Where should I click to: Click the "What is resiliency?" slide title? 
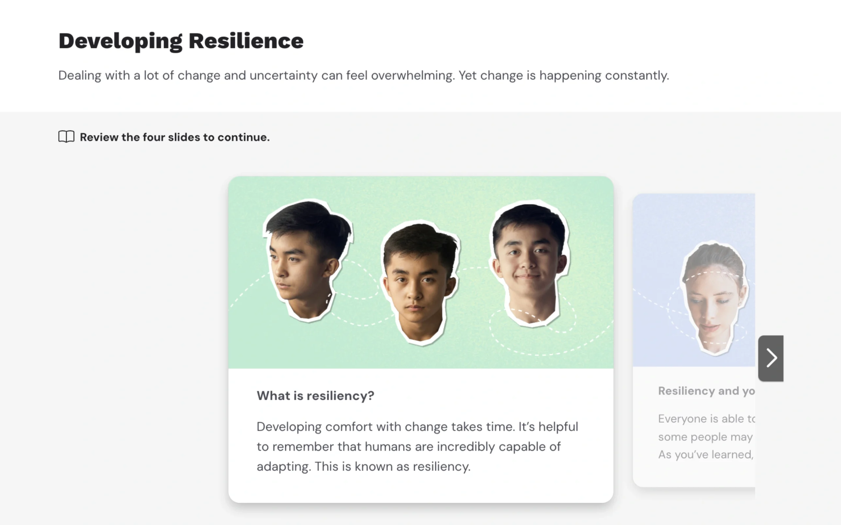click(315, 395)
